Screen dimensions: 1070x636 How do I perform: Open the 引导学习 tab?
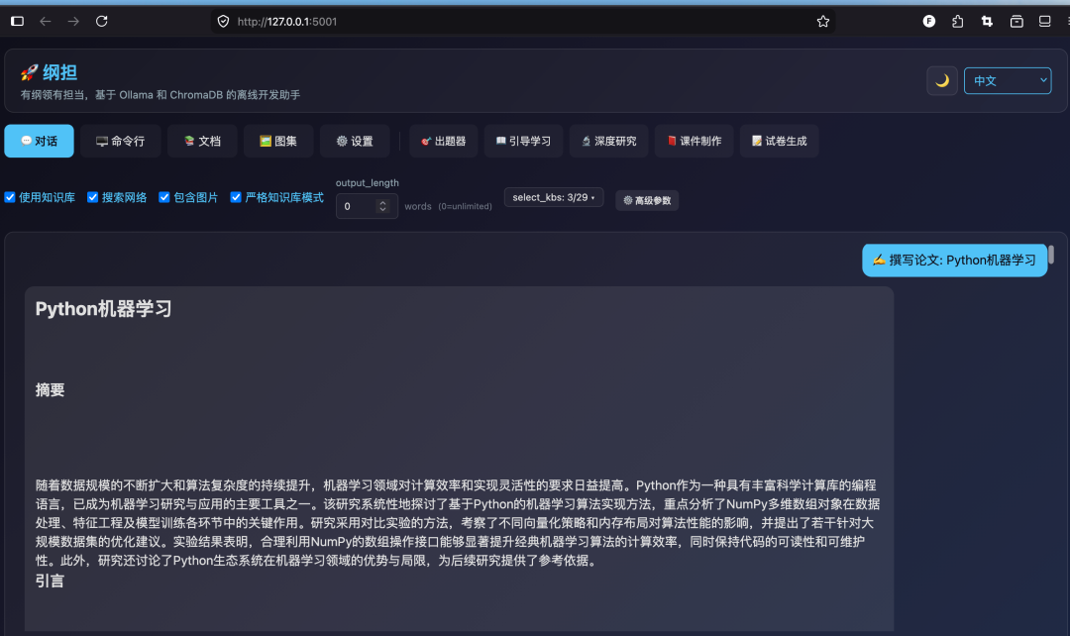(523, 141)
